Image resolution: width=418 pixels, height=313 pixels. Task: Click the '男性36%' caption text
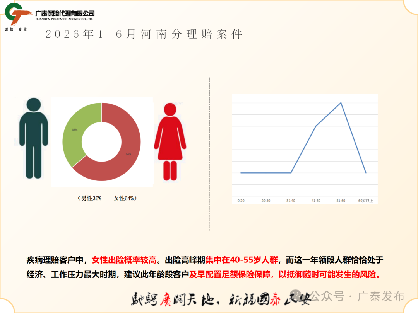click(x=91, y=198)
